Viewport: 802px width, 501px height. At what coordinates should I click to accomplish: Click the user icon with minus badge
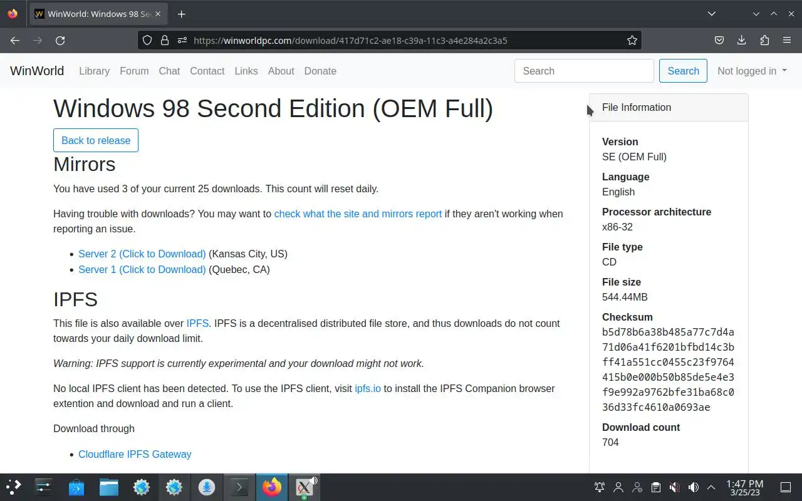click(x=637, y=487)
